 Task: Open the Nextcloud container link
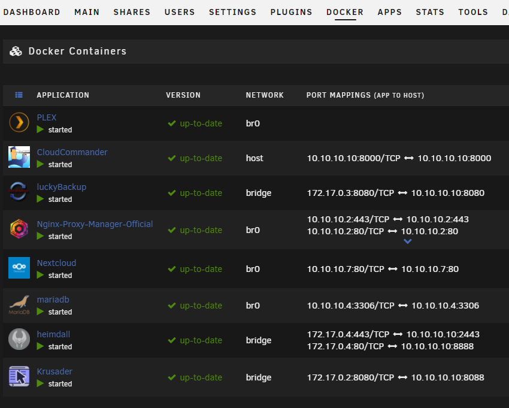56,263
